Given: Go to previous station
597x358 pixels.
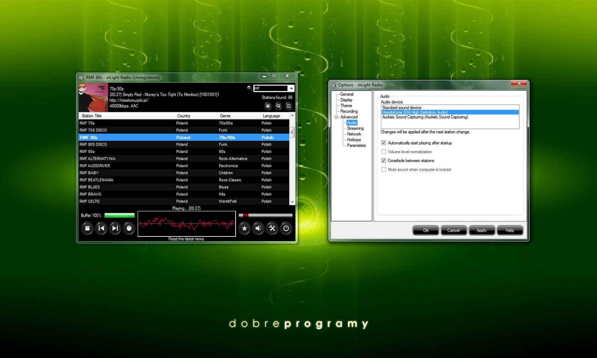Looking at the screenshot, I should click(x=101, y=228).
